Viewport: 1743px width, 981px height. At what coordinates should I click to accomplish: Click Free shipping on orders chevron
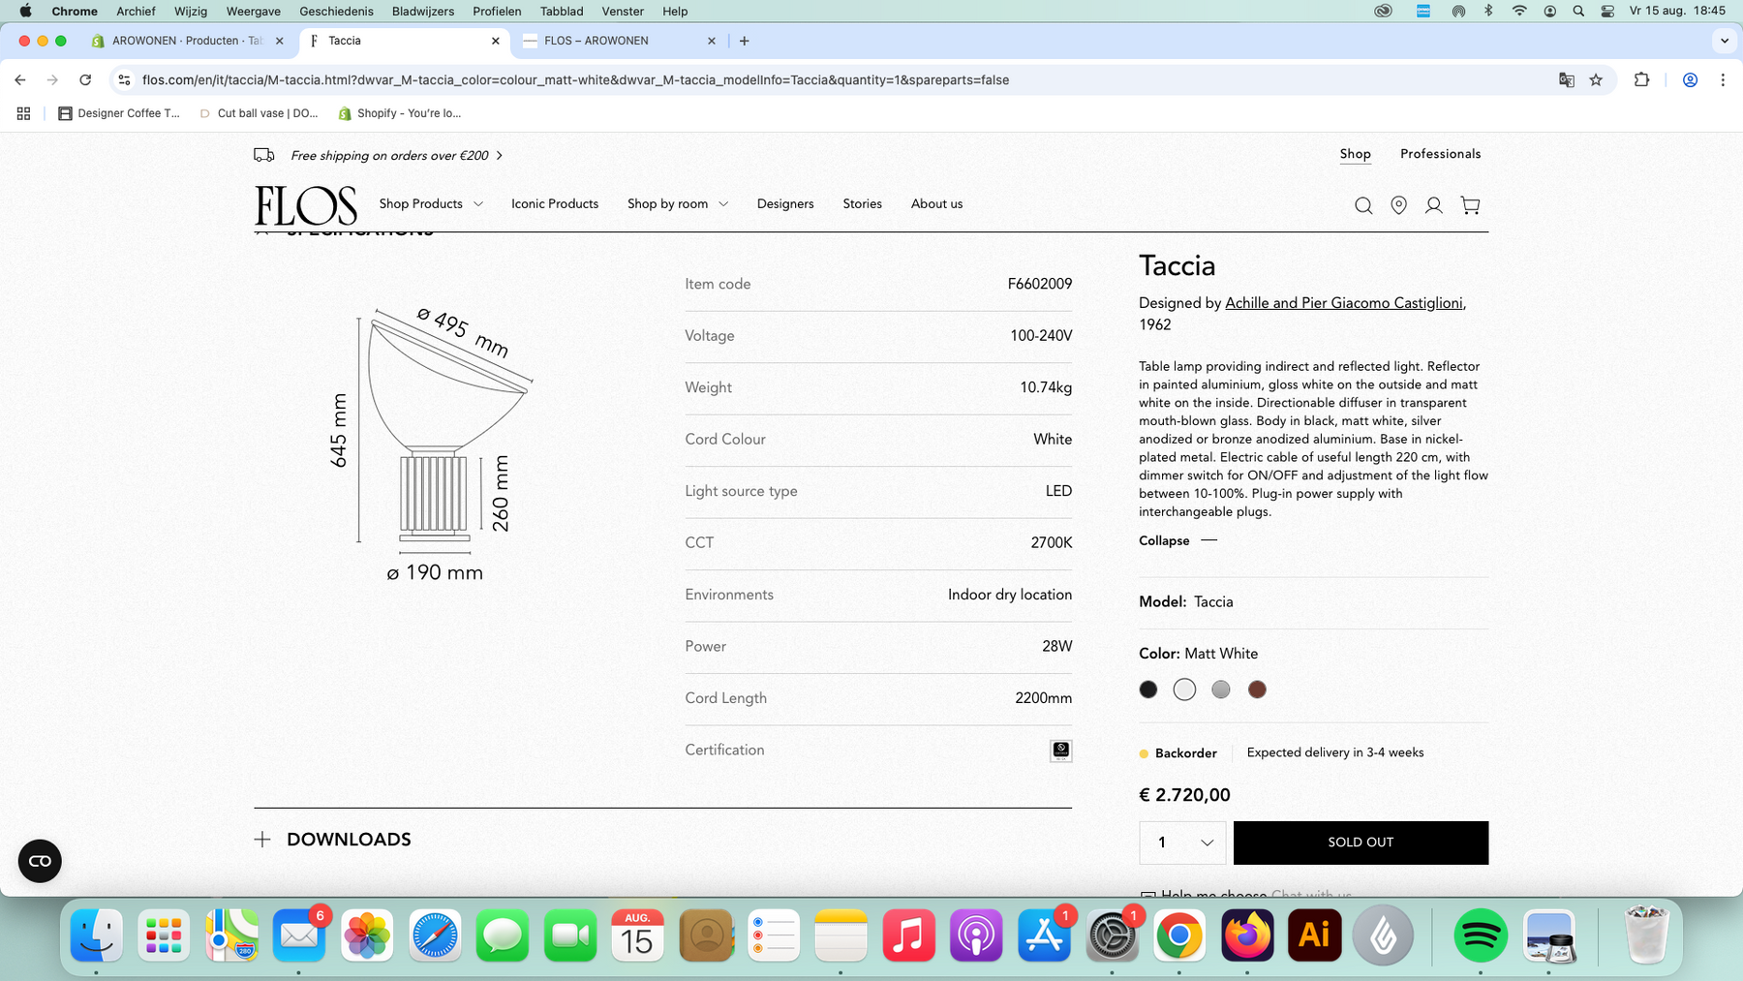pyautogui.click(x=500, y=156)
